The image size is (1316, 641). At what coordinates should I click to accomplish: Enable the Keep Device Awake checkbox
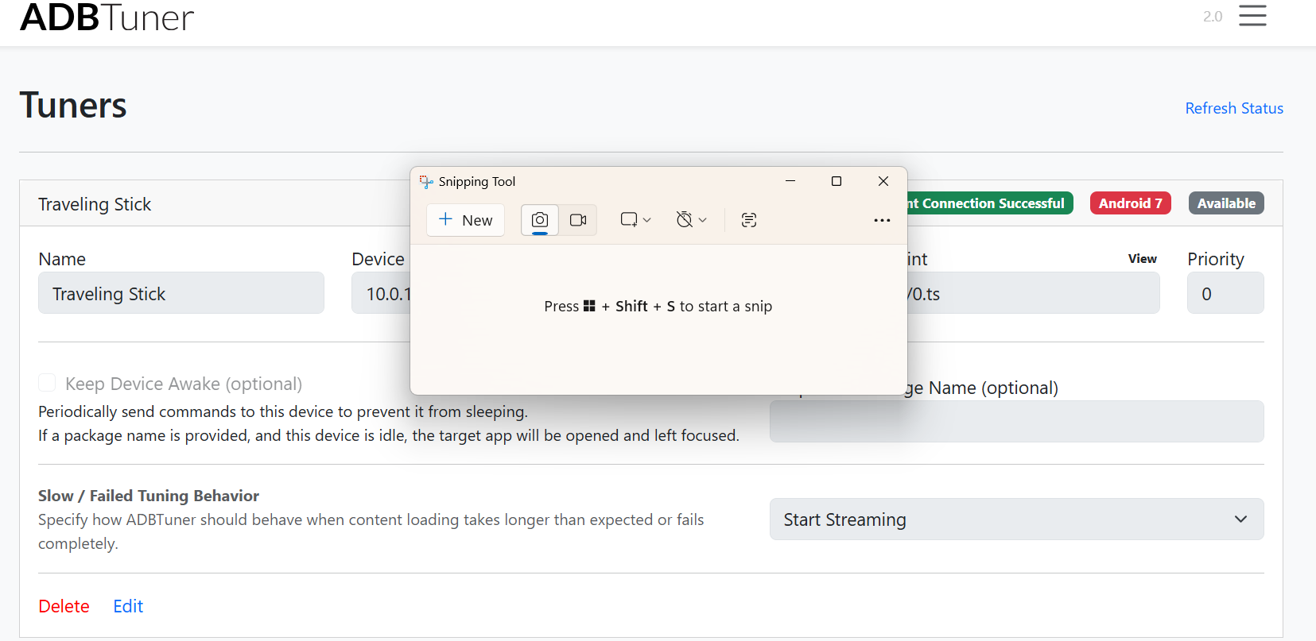point(48,384)
